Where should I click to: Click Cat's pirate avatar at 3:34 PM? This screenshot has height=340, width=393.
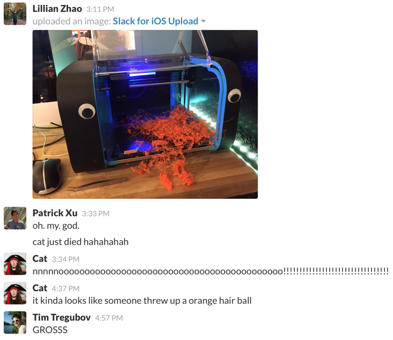(x=15, y=264)
